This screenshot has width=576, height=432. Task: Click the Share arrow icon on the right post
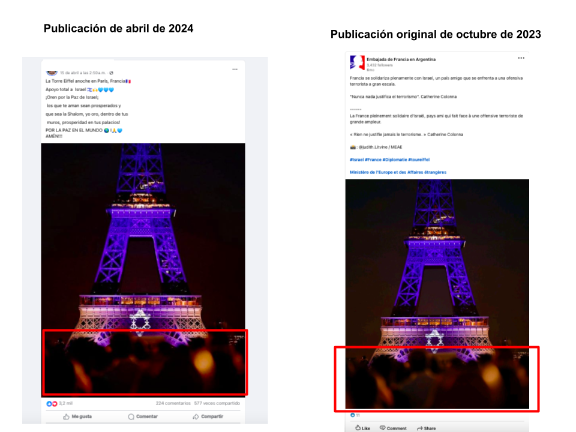[x=420, y=428]
